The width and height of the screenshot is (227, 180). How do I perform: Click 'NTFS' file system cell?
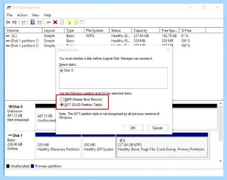90,35
